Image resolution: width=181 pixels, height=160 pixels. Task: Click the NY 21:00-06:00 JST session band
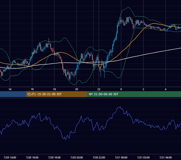[134, 94]
